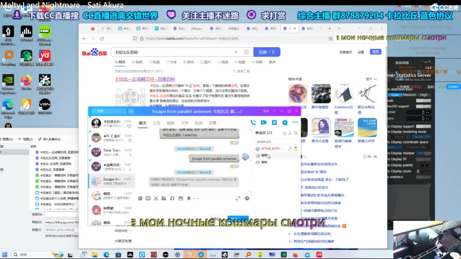This screenshot has width=461, height=259.
Task: Click the folder send-file icon in QQ toolbar
Action: click(164, 198)
